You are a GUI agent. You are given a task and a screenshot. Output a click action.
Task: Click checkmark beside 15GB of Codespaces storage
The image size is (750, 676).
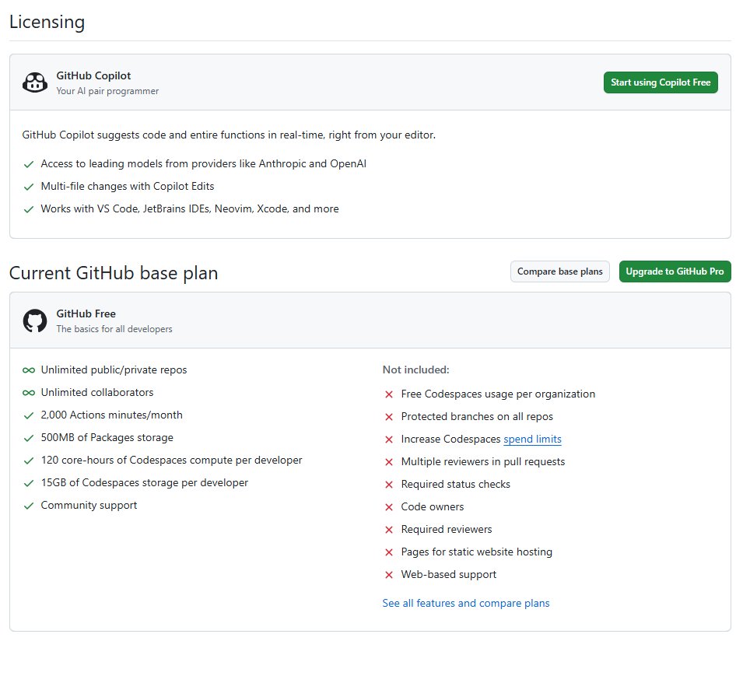click(29, 483)
